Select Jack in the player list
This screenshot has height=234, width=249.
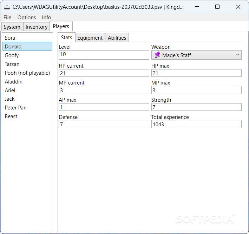click(27, 99)
